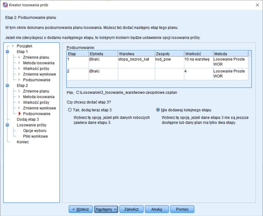This screenshot has width=263, height=216.
Task: Click the arrow icon next to Etap 2 Zmienne planu
Action: tap(19, 91)
